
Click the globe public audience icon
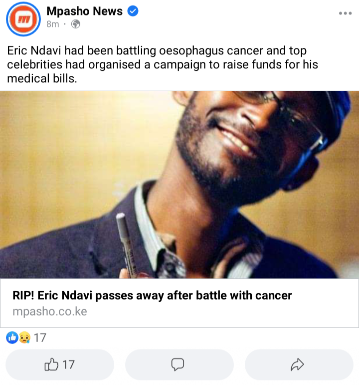coord(76,24)
